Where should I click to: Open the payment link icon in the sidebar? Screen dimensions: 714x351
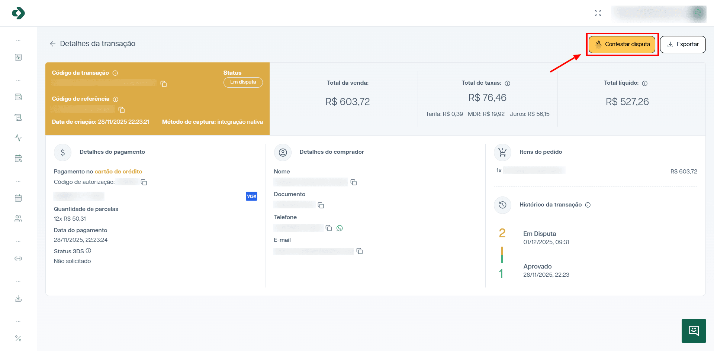point(18,259)
